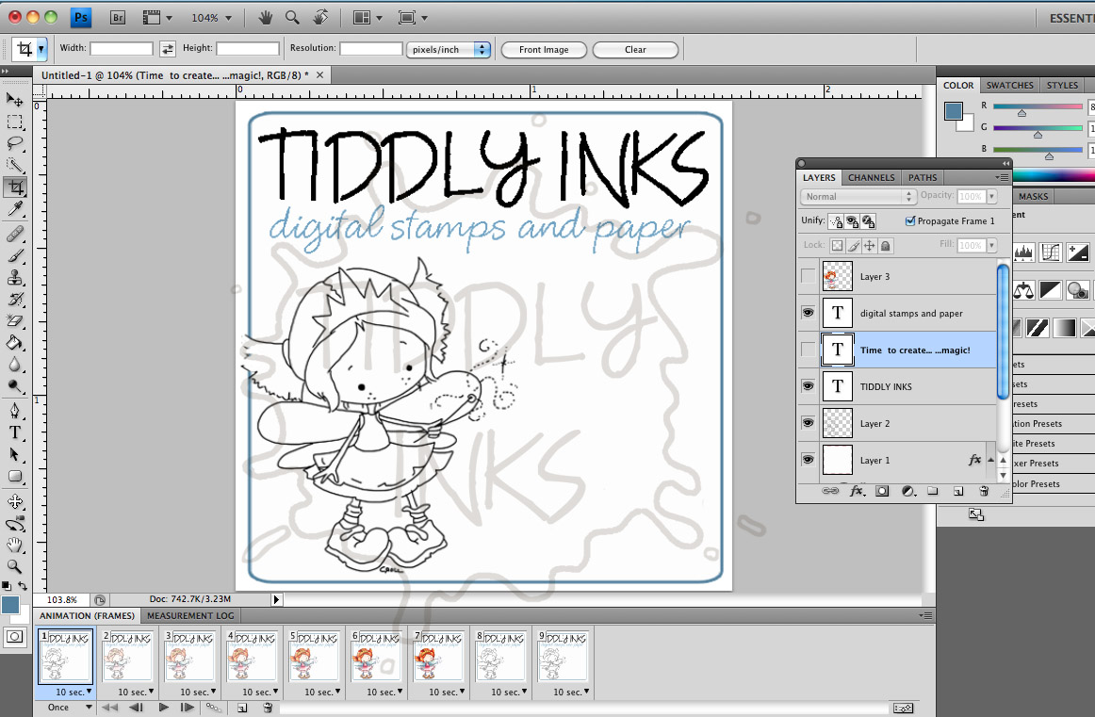The image size is (1095, 717).
Task: Click the Clear button
Action: coord(635,50)
